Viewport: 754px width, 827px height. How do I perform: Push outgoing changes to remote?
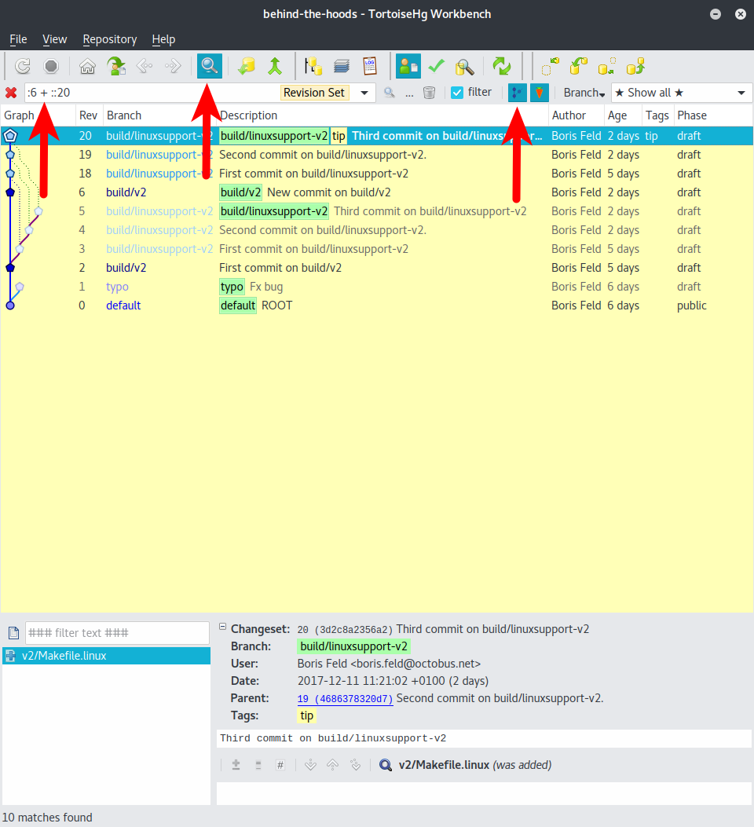(x=635, y=67)
